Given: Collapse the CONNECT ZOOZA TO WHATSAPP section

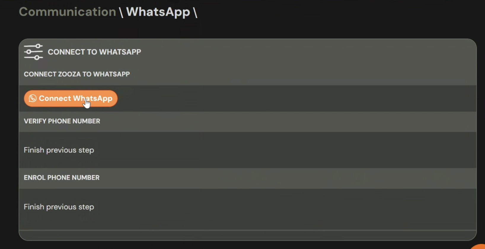Looking at the screenshot, I should point(77,74).
